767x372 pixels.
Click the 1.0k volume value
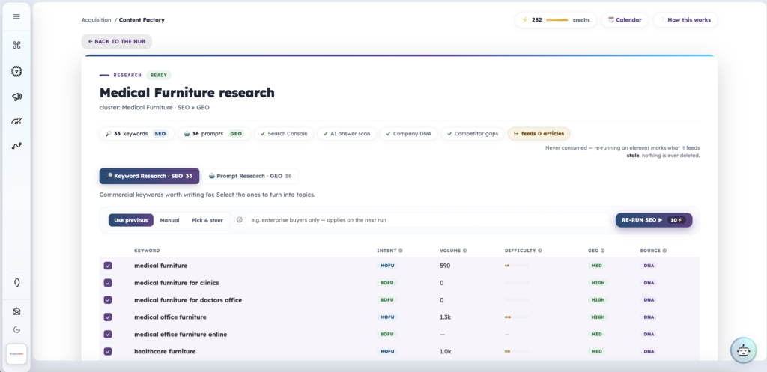(445, 351)
